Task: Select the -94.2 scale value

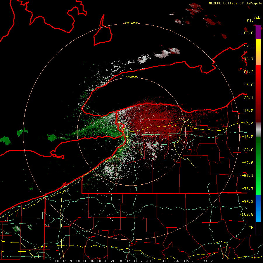Action: pos(248,202)
